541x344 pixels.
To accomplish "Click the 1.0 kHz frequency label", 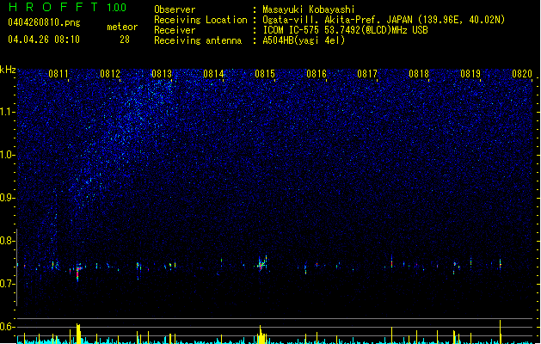I will tap(8, 155).
